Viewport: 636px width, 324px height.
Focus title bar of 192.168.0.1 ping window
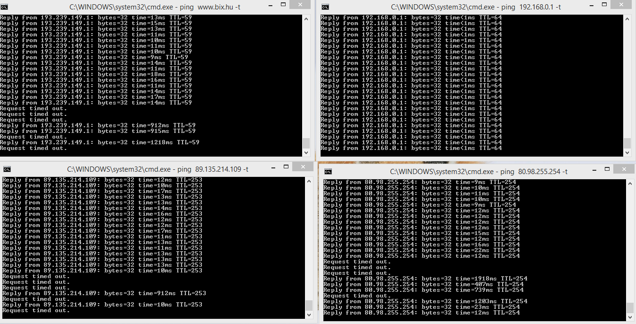tap(473, 7)
